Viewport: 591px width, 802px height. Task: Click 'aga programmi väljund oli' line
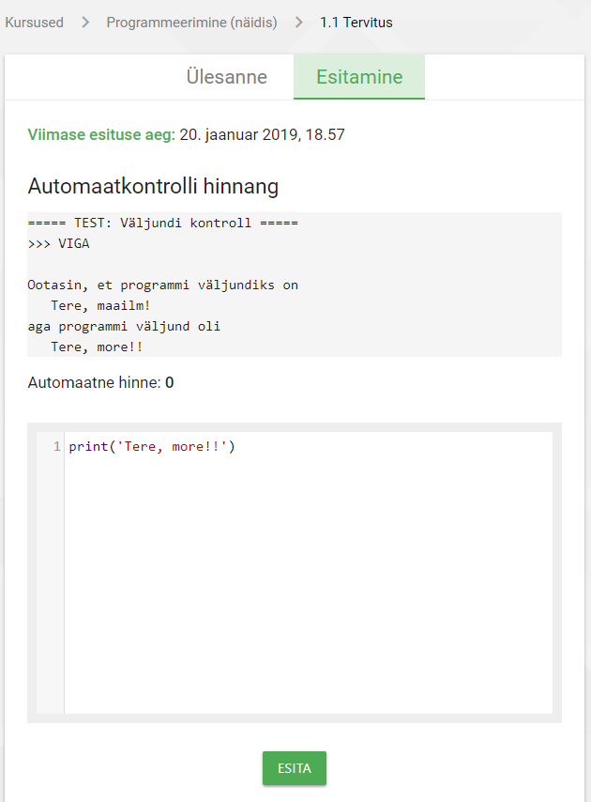(124, 326)
